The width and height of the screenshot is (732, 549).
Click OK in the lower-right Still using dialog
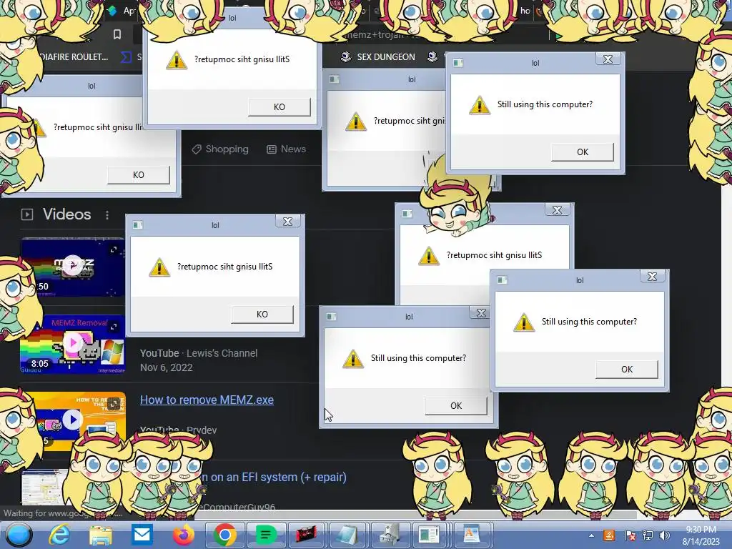click(627, 370)
